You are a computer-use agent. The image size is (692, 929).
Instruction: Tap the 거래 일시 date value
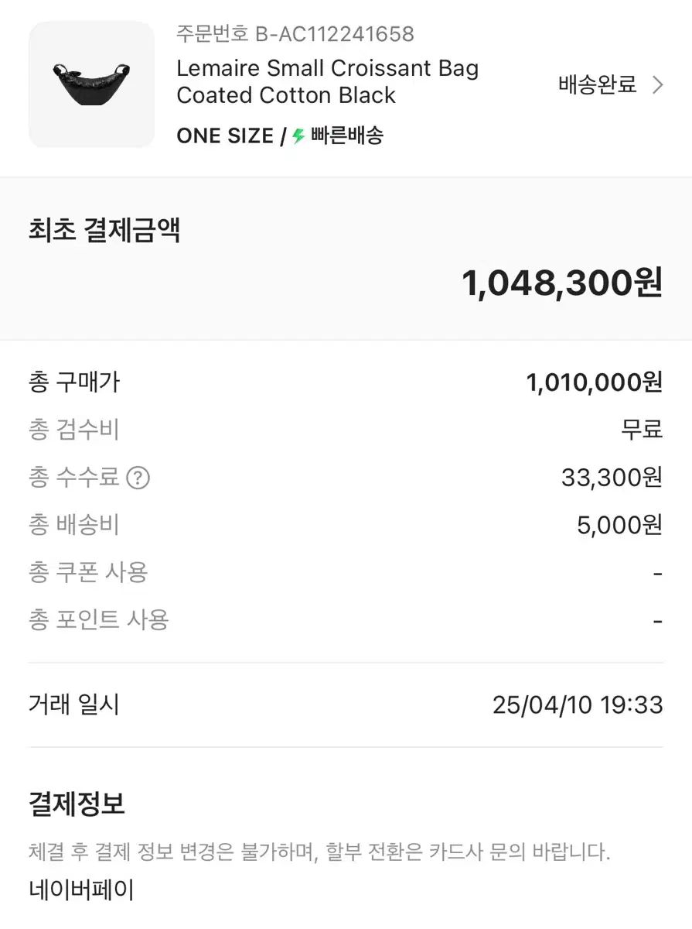coord(578,705)
